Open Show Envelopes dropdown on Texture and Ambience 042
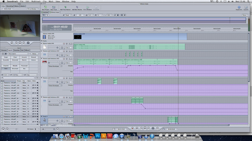This screenshot has width=252, height=141. [55, 66]
